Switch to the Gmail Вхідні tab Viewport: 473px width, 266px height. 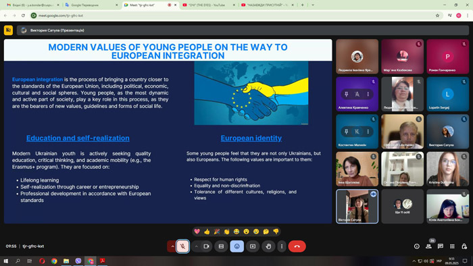pos(33,5)
